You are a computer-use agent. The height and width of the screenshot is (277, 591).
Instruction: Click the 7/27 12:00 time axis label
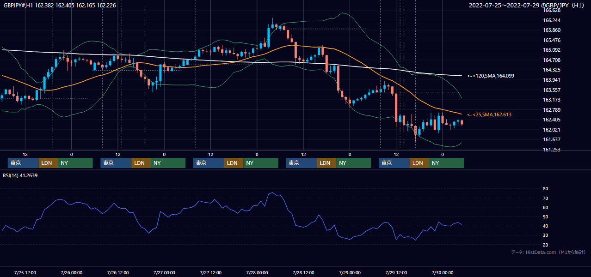pyautogui.click(x=210, y=272)
